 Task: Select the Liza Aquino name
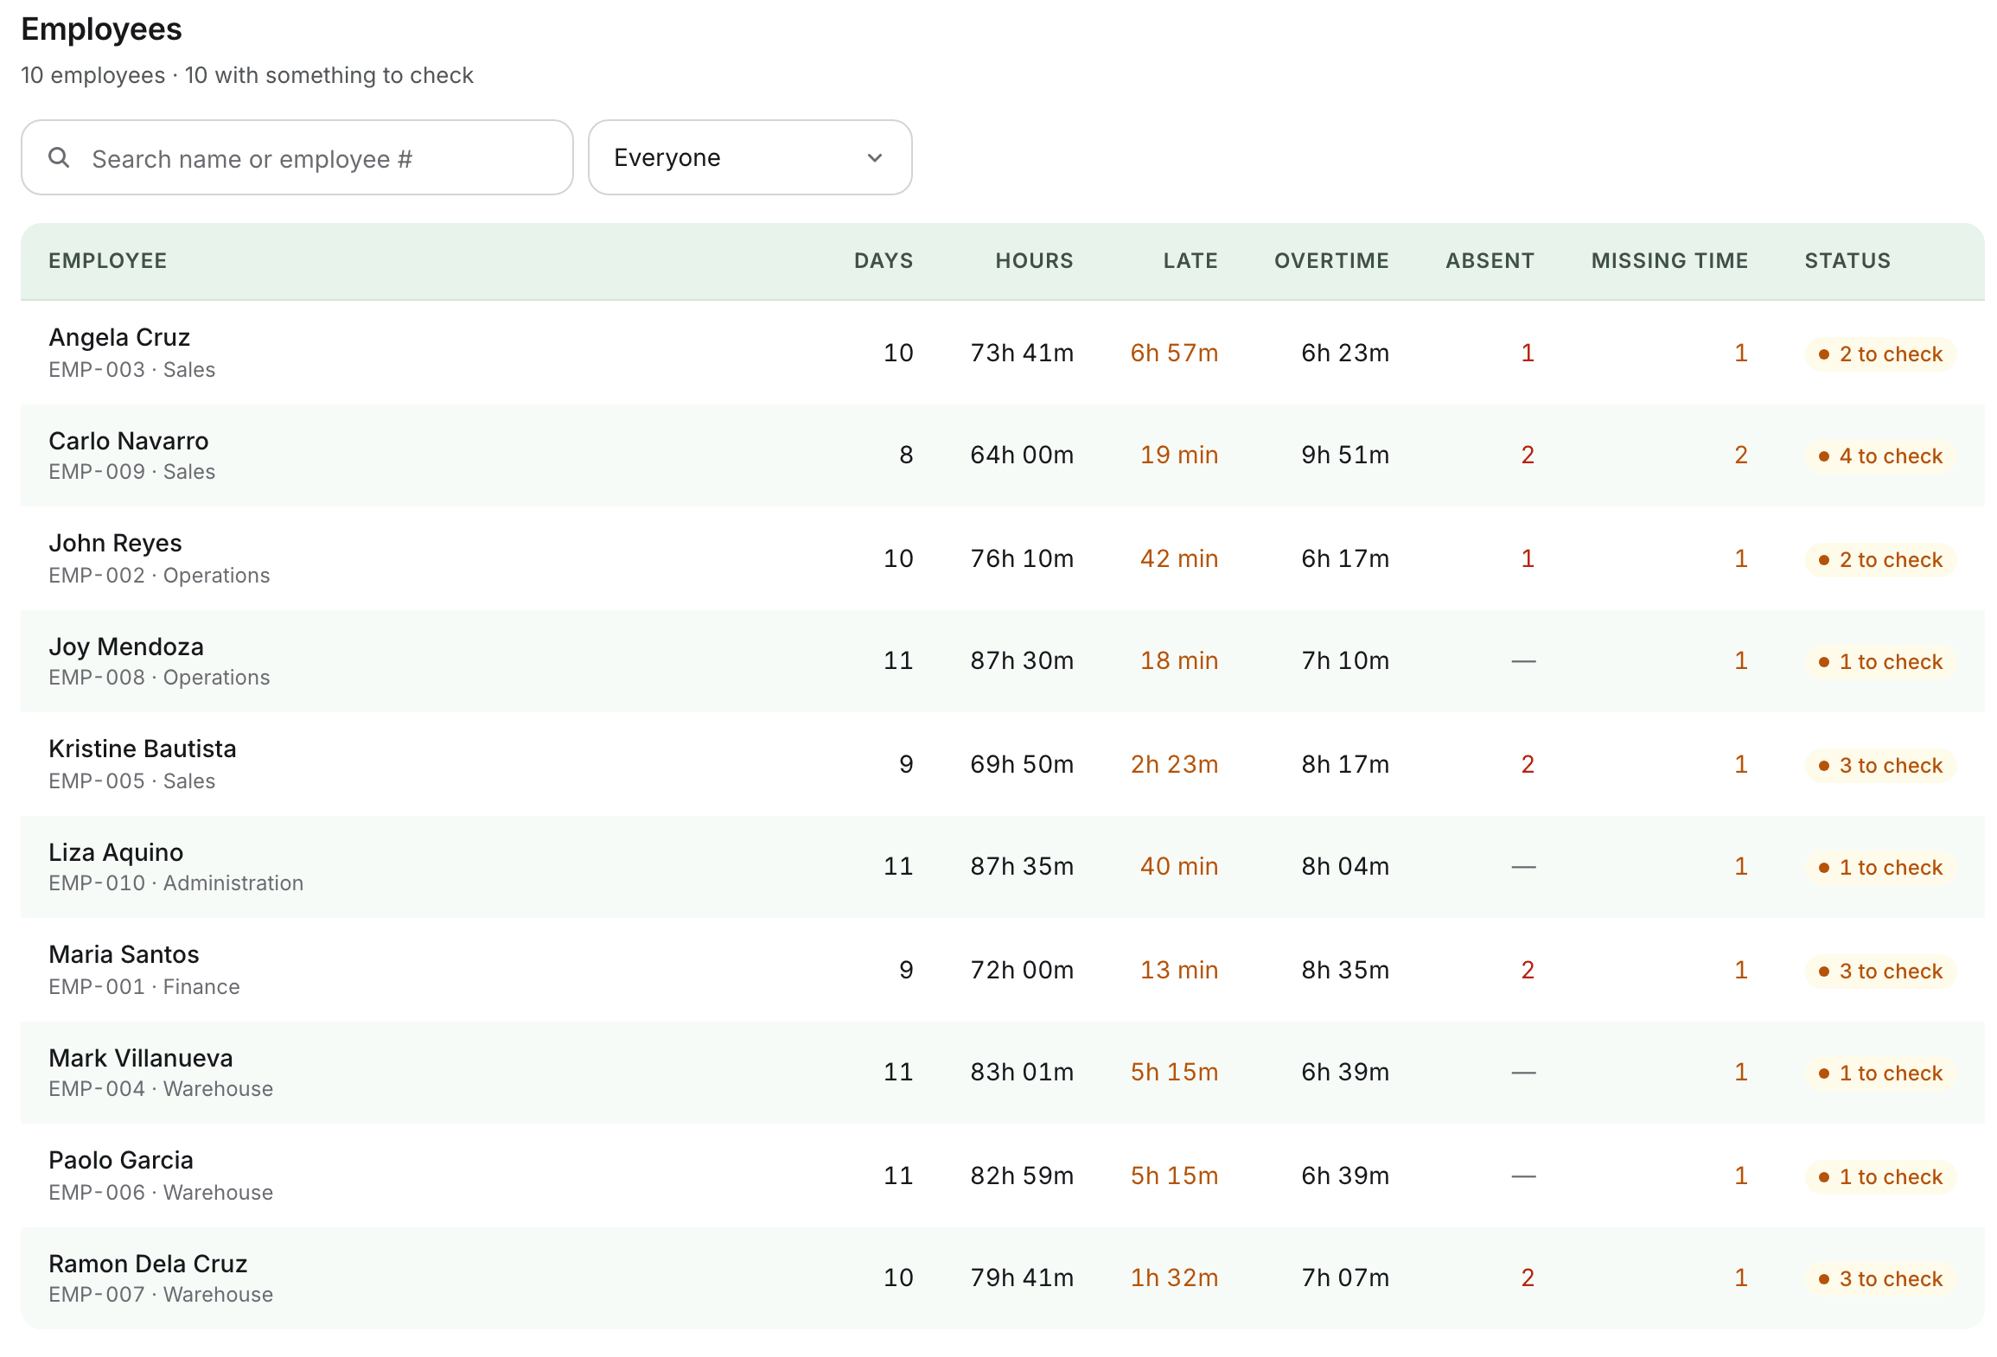(x=116, y=852)
